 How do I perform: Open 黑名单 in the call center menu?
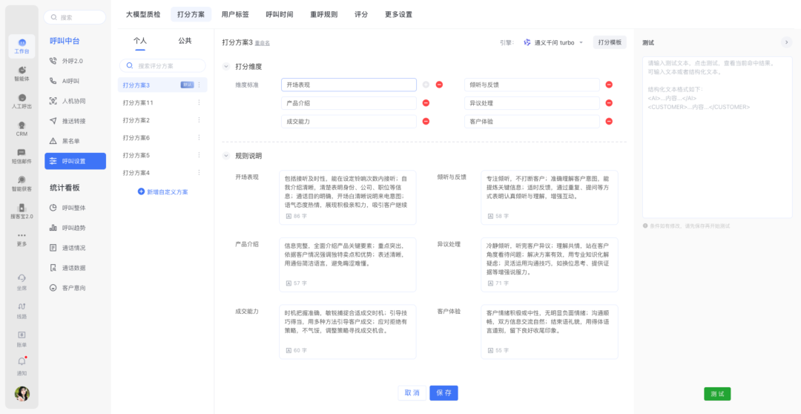click(70, 141)
